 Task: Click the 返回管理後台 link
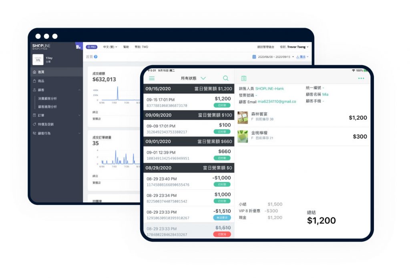[x=266, y=47]
